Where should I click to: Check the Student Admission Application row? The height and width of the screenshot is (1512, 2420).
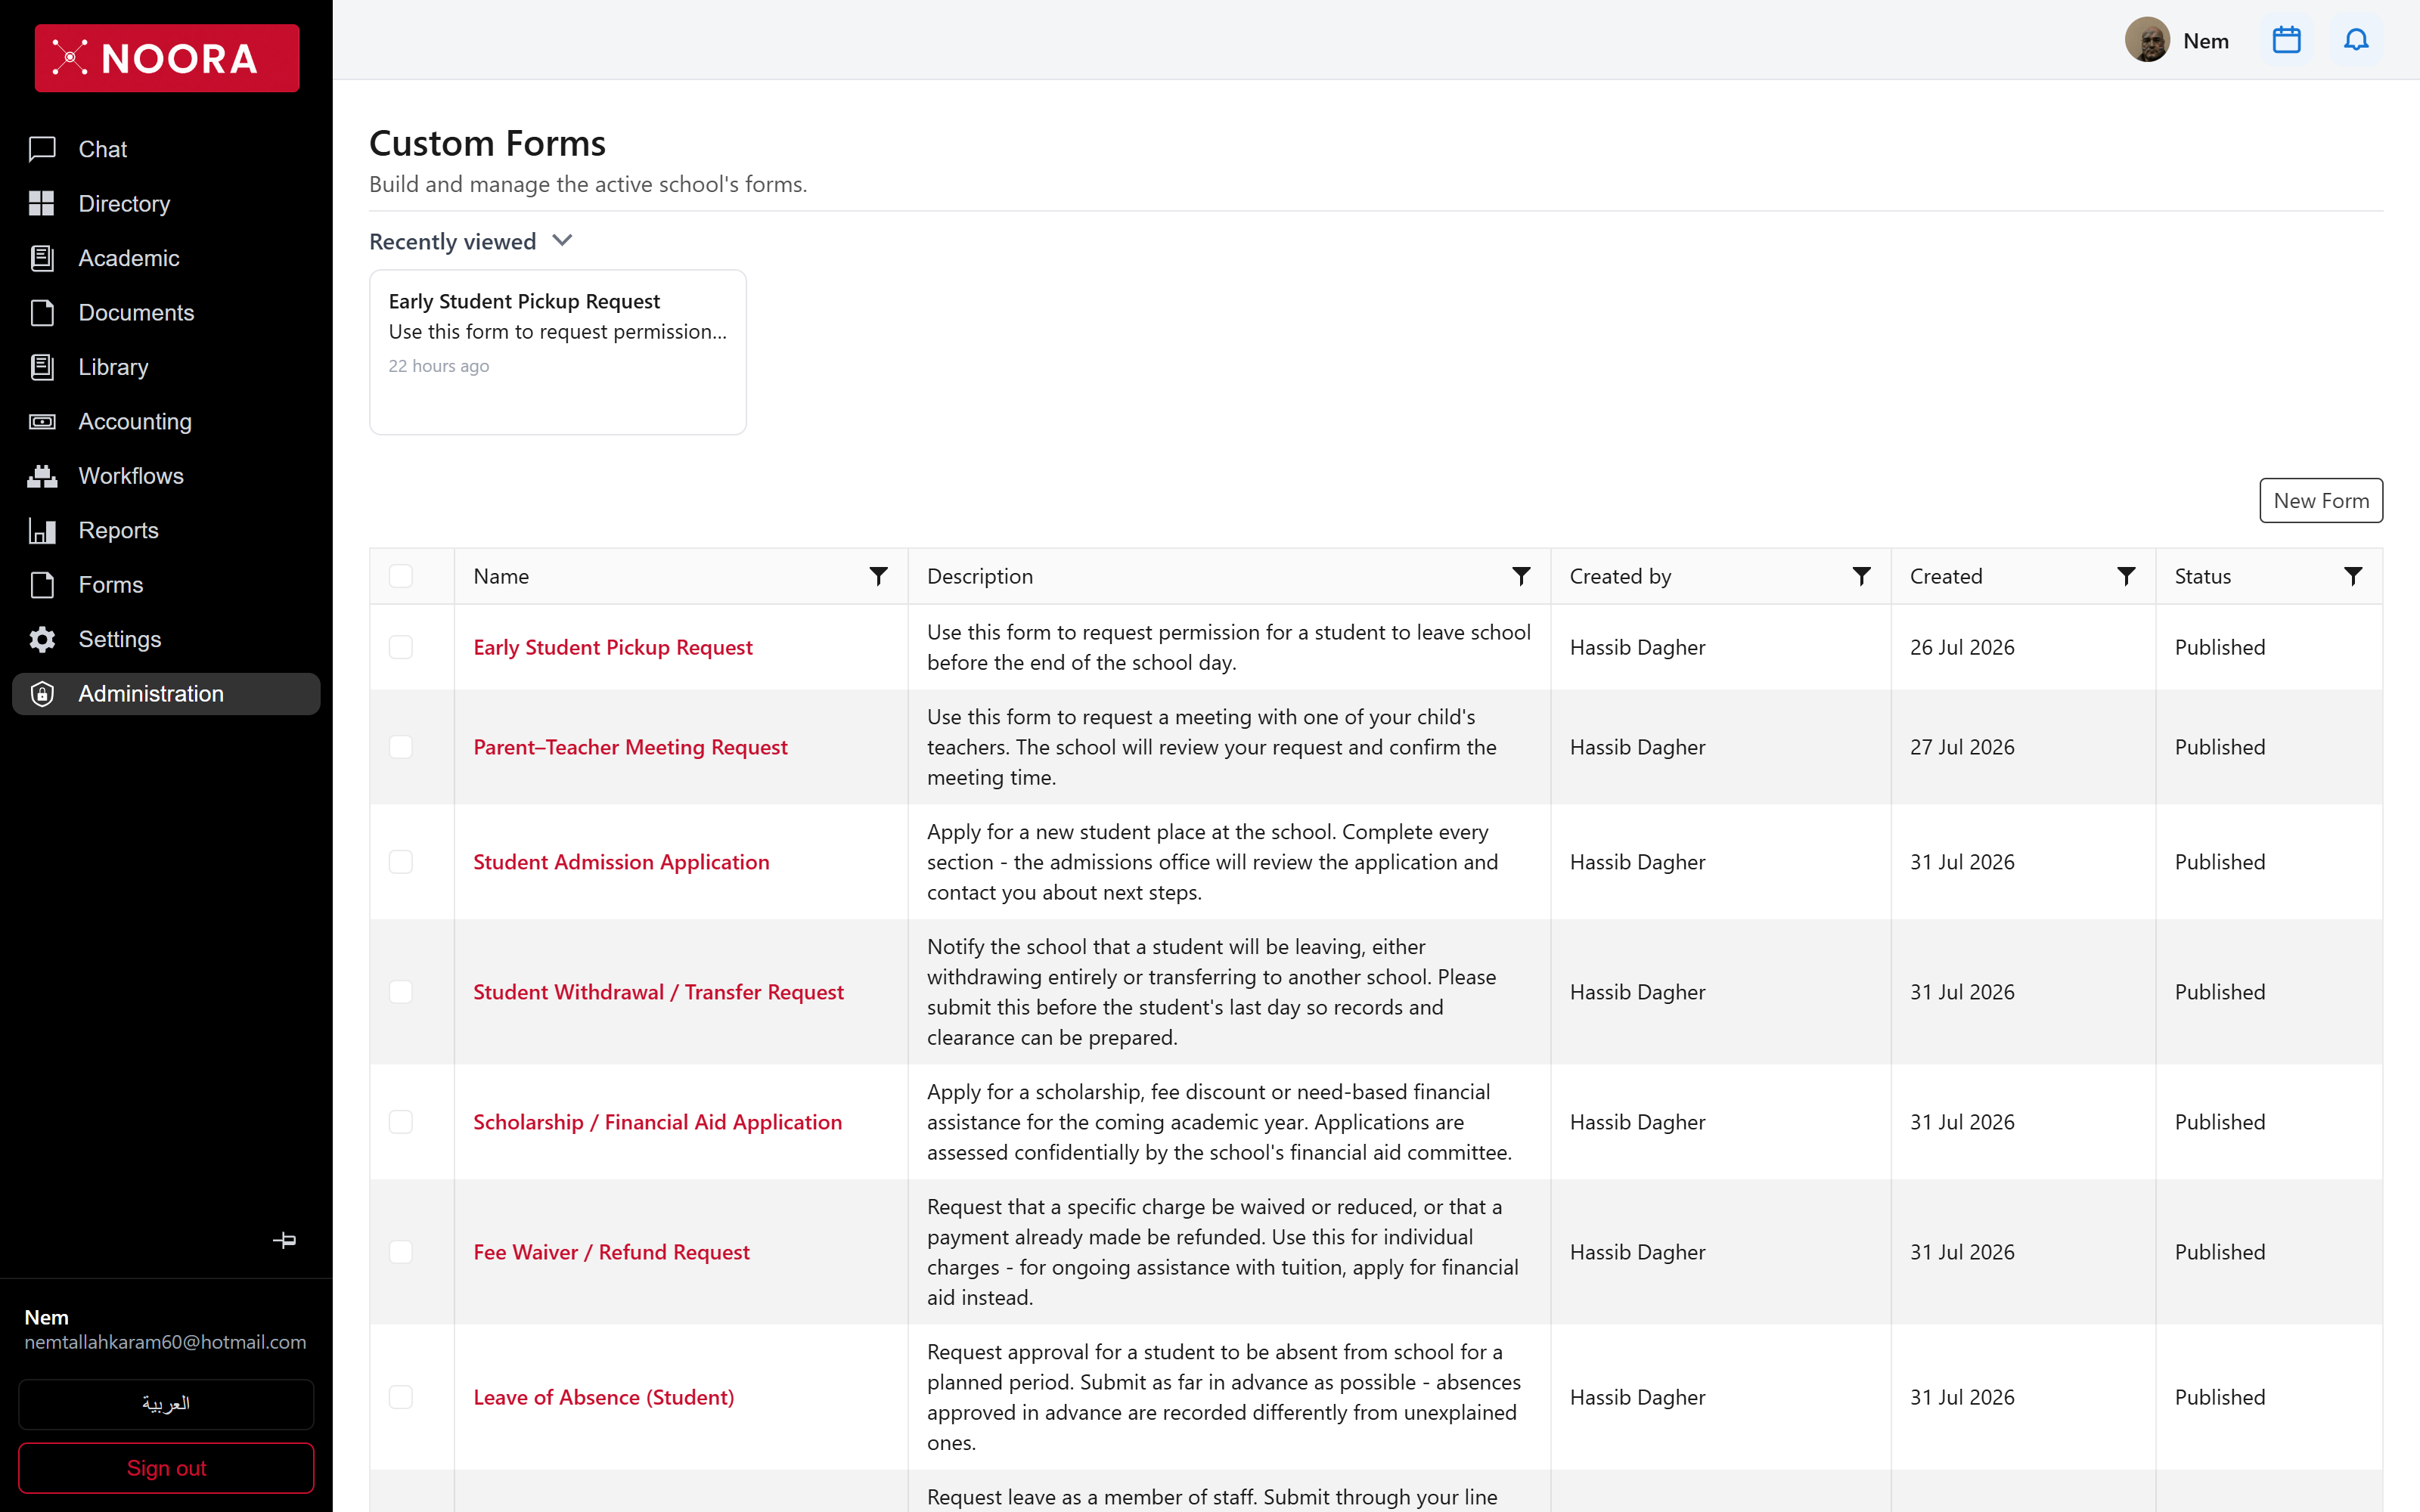click(x=401, y=862)
